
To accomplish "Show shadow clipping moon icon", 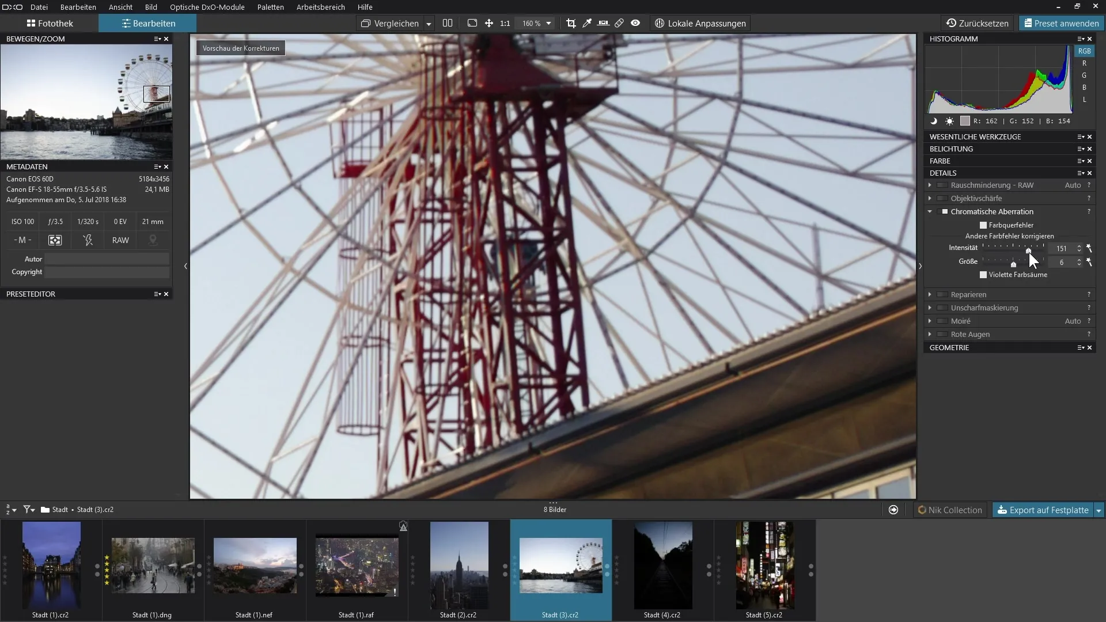I will (x=934, y=121).
